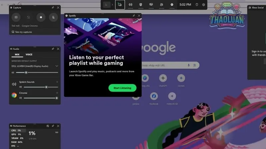Open See my captures link
266x149 pixels.
point(22,32)
